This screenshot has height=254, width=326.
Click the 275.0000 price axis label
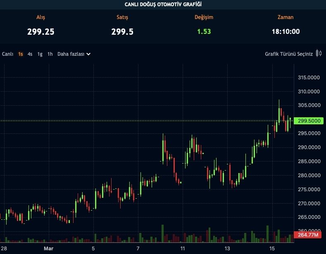coord(309,190)
